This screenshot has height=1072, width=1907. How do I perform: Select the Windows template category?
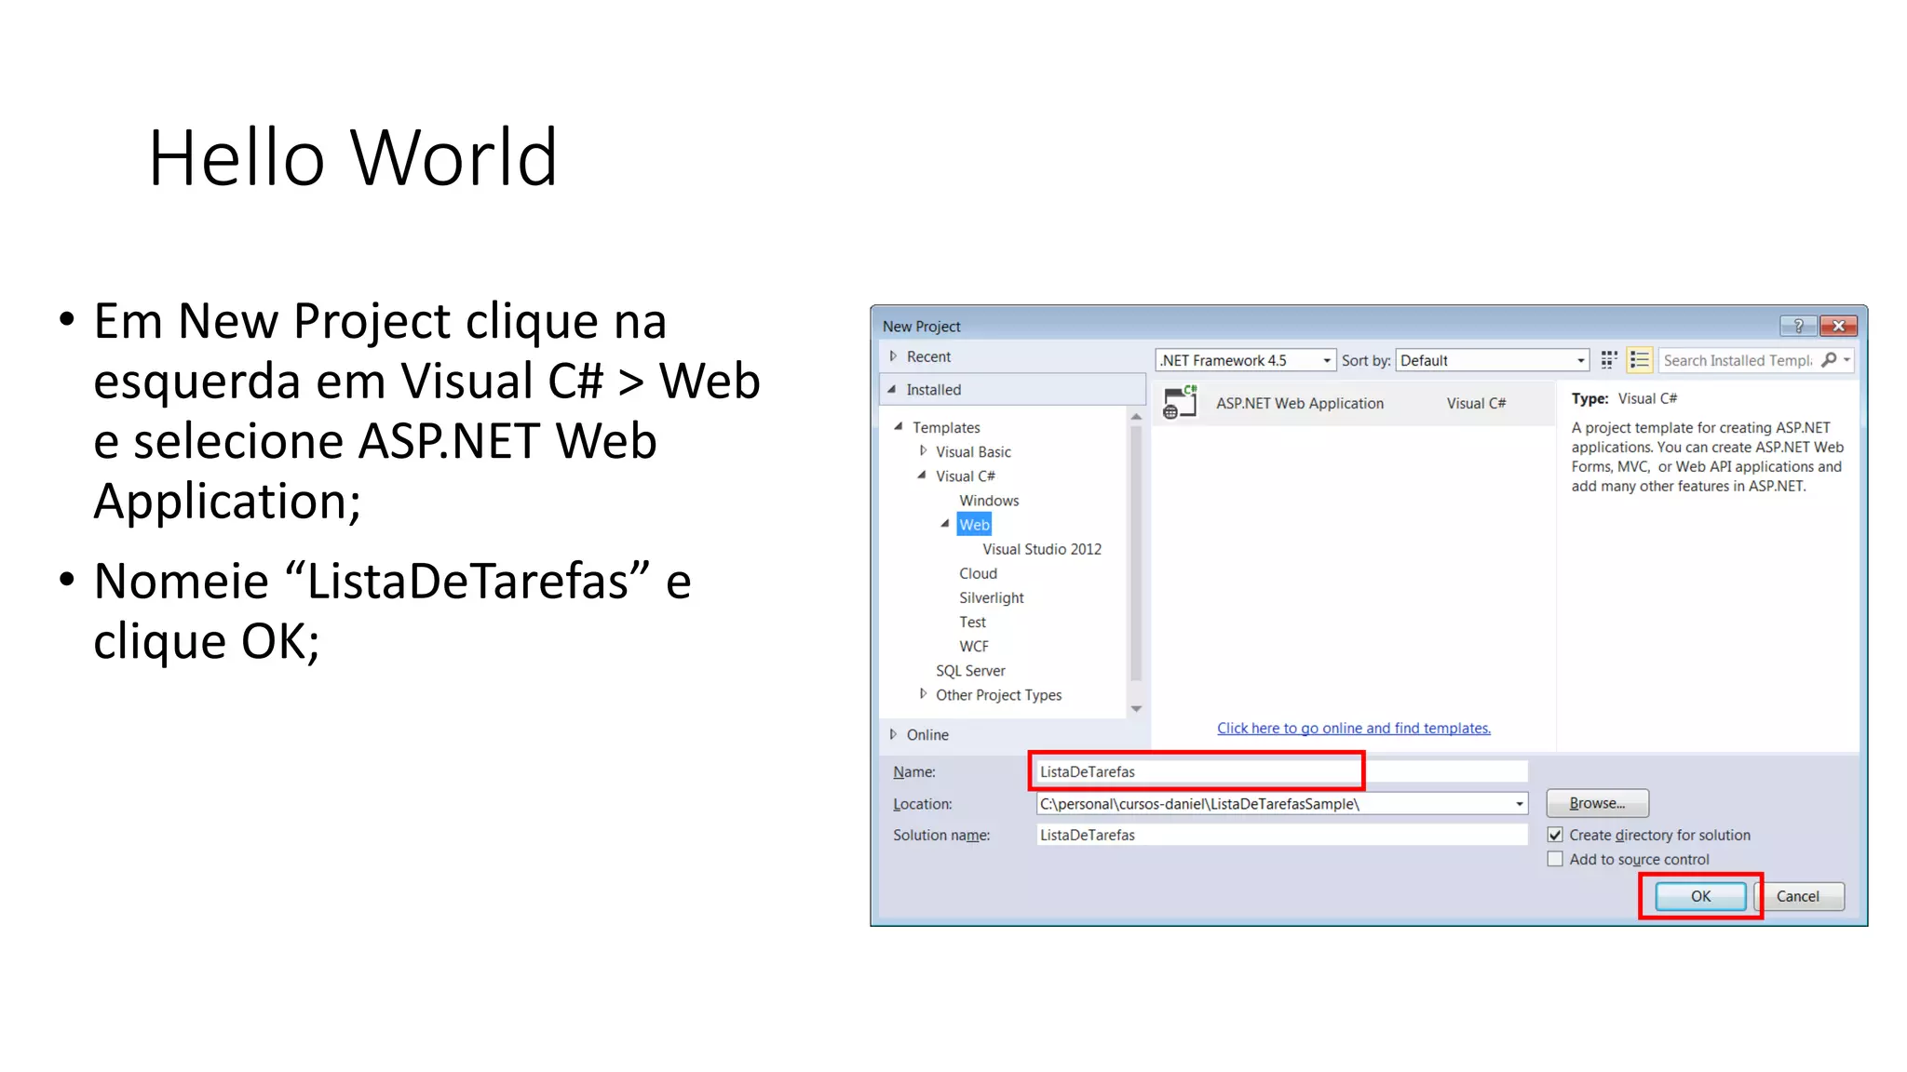[x=989, y=501]
